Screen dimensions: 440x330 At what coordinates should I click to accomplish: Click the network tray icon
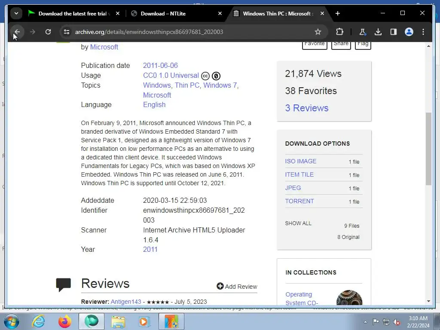[386, 322]
